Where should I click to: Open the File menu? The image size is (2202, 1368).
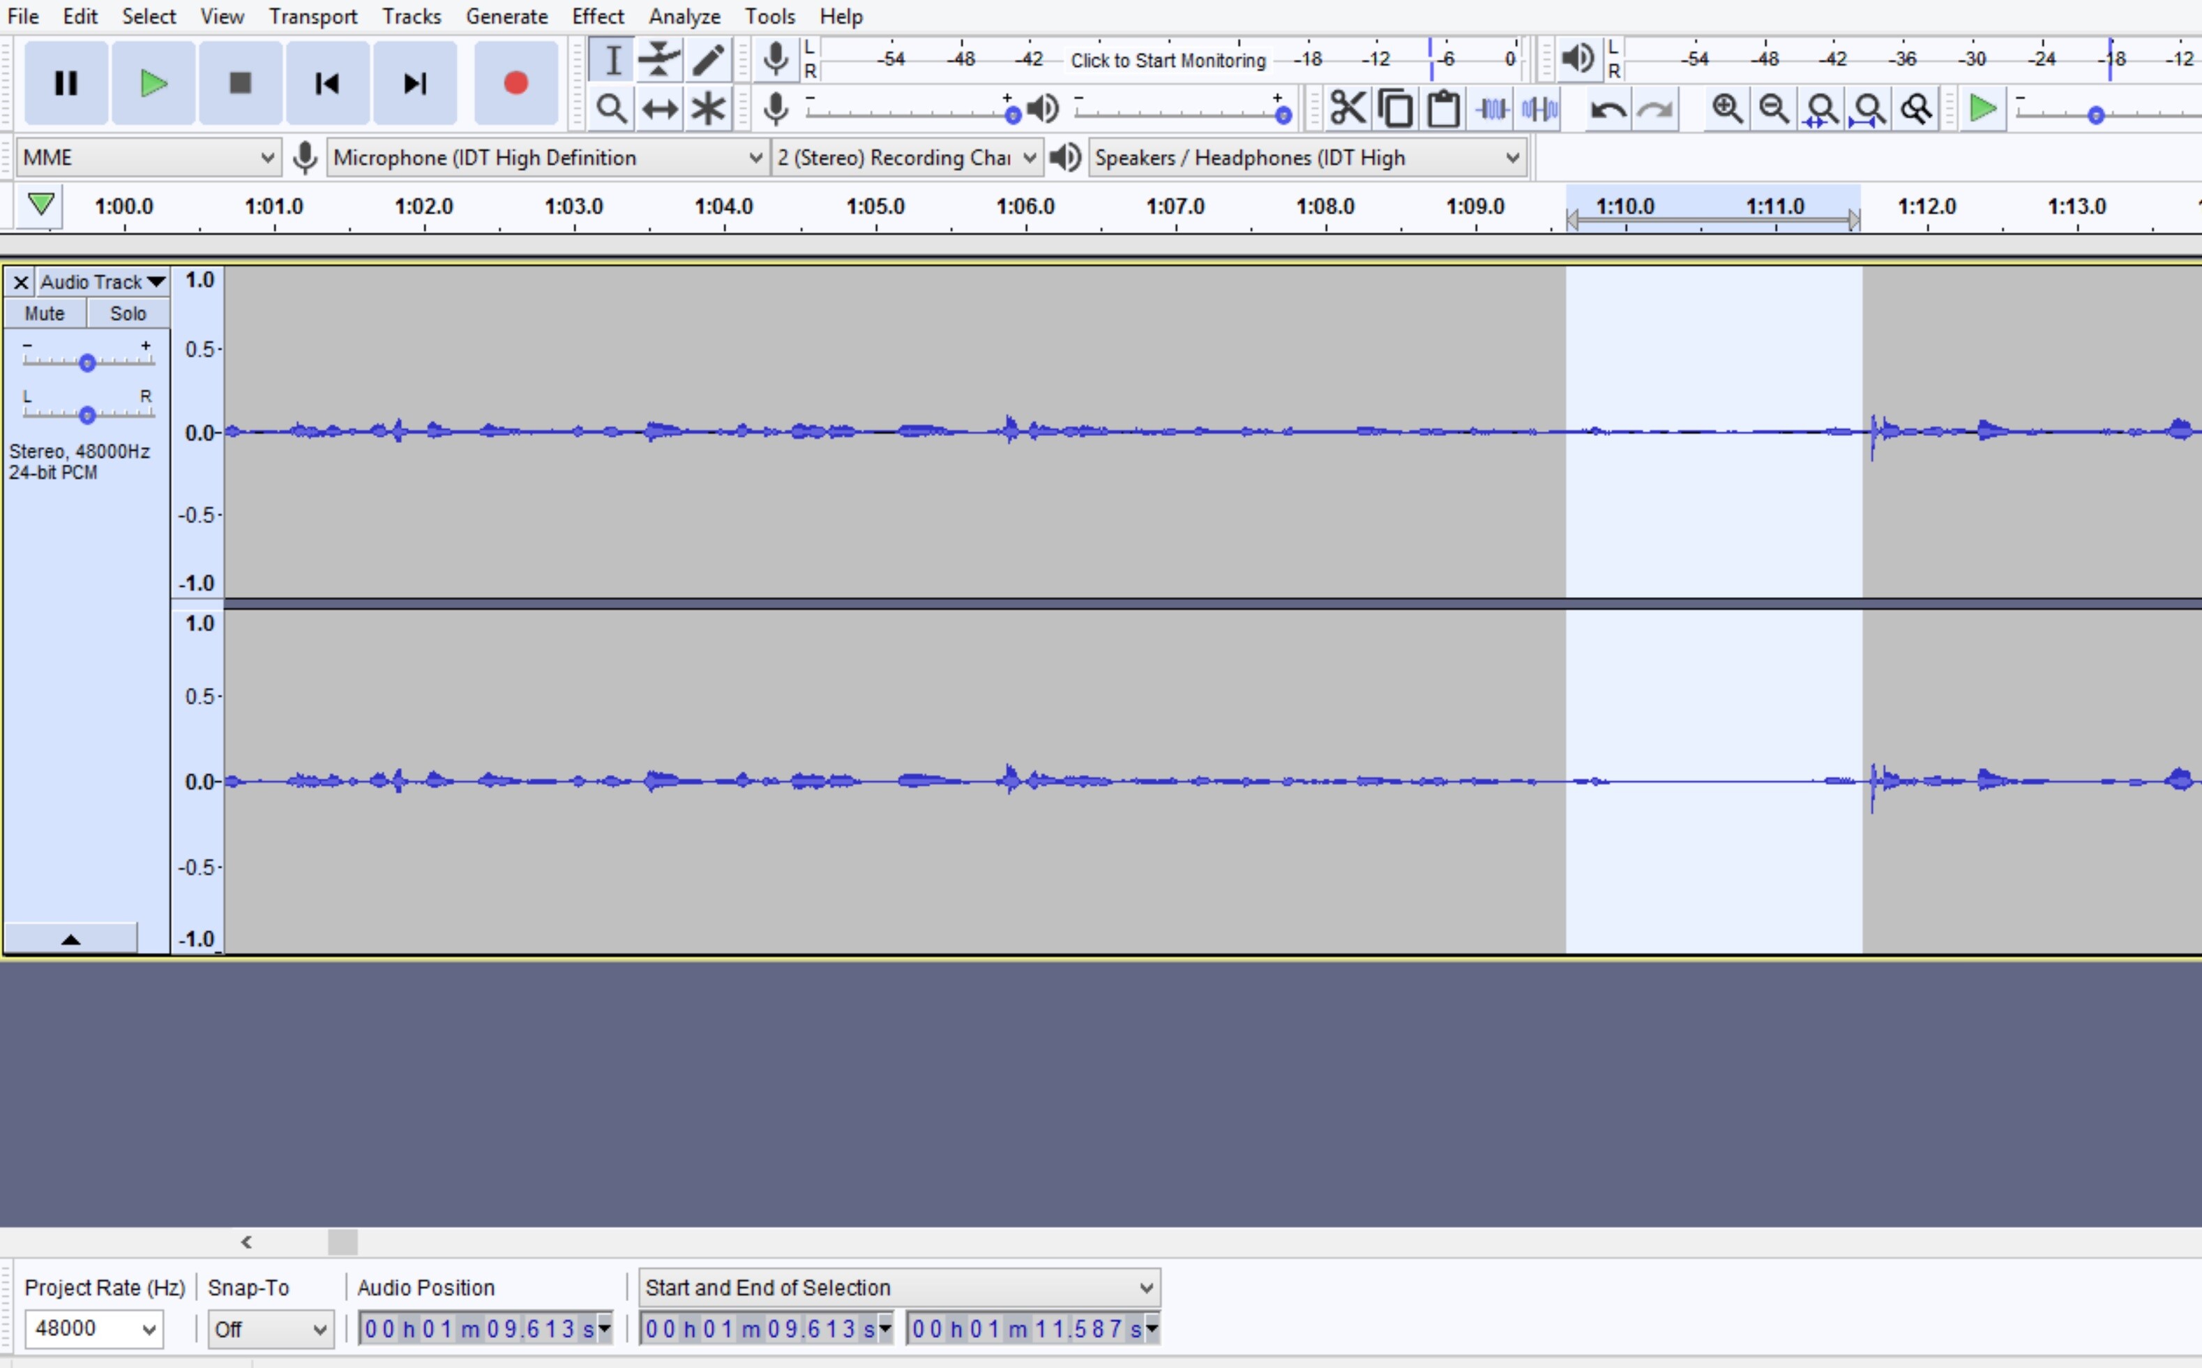pyautogui.click(x=22, y=16)
